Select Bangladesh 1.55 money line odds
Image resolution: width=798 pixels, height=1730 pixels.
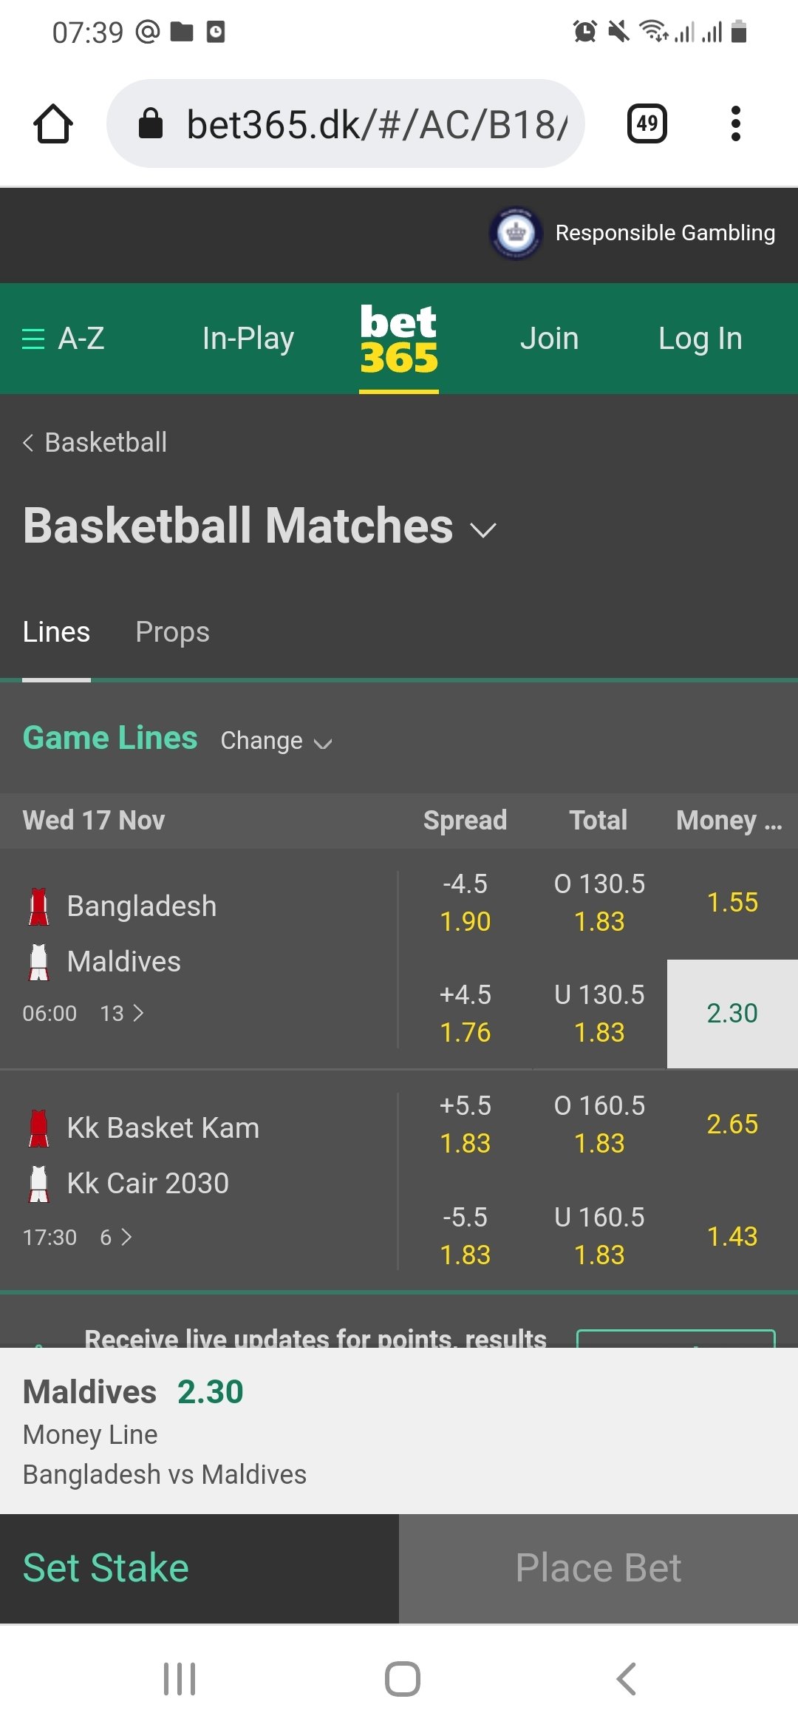(x=732, y=903)
